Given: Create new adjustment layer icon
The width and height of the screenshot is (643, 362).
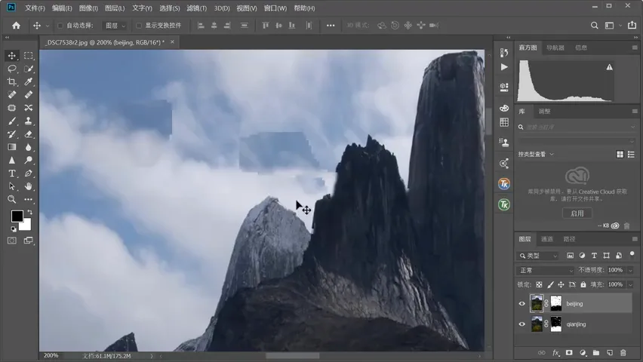Looking at the screenshot, I should pyautogui.click(x=583, y=352).
